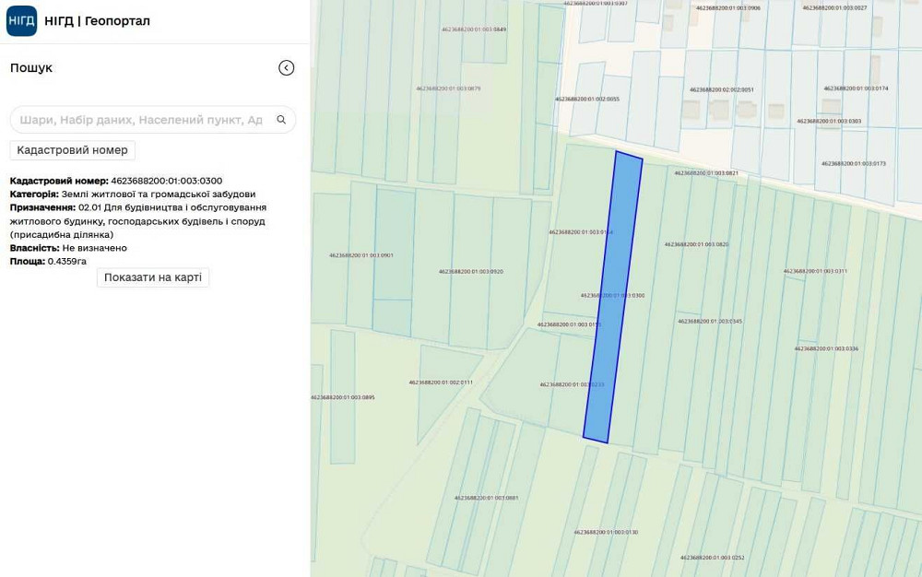Click map parcel labeled 01:003:0920
The width and height of the screenshot is (922, 577).
point(470,272)
